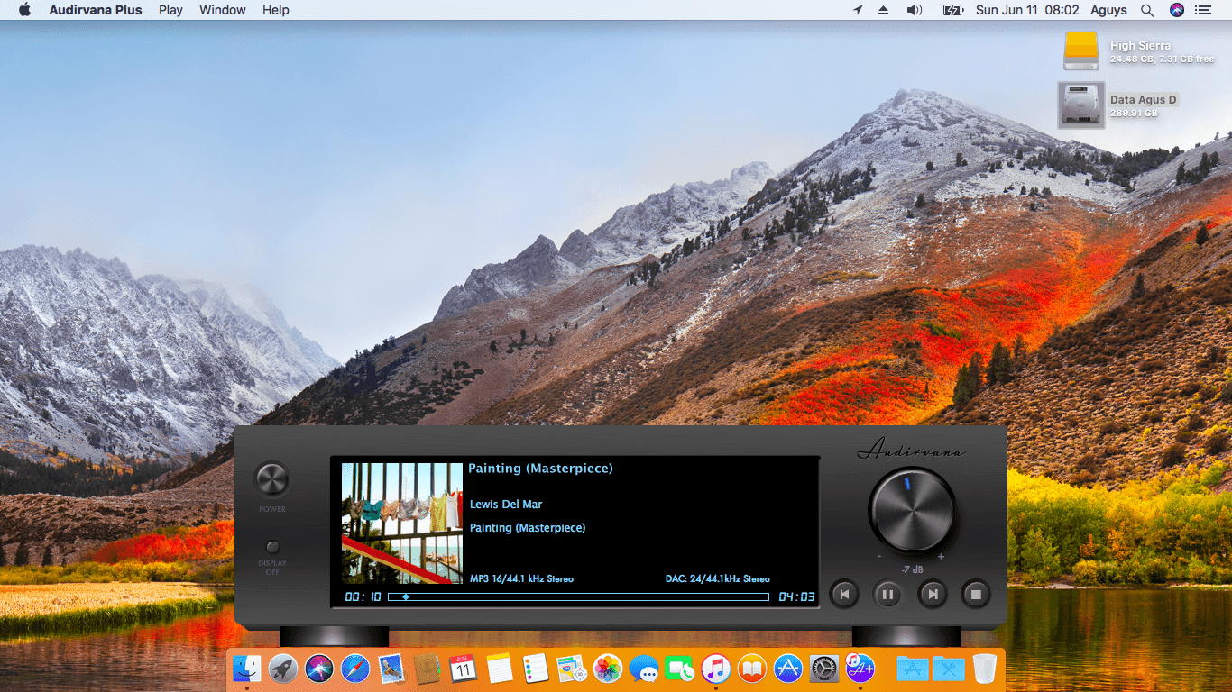Image resolution: width=1232 pixels, height=692 pixels.
Task: Open the Window menu
Action: pos(223,10)
